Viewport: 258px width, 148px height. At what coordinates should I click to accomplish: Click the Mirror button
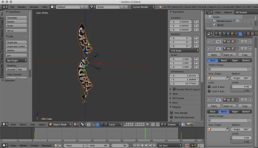(16, 31)
